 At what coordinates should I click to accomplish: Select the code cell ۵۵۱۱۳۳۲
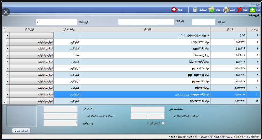click(x=228, y=88)
